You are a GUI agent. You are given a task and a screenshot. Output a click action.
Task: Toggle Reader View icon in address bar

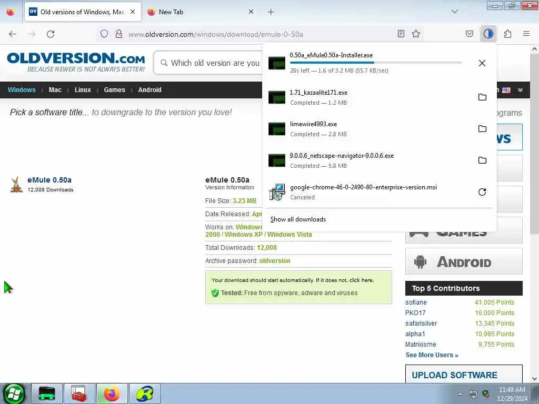(401, 34)
